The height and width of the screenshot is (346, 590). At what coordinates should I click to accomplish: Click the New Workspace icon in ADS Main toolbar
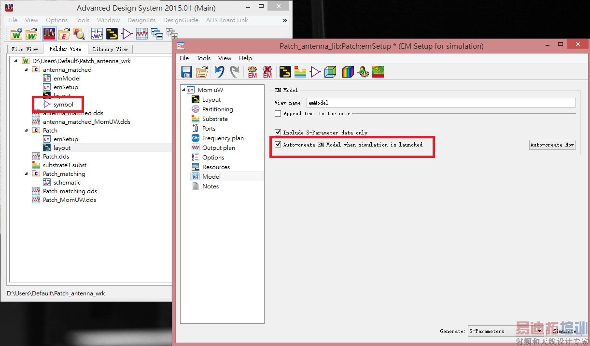pyautogui.click(x=17, y=34)
